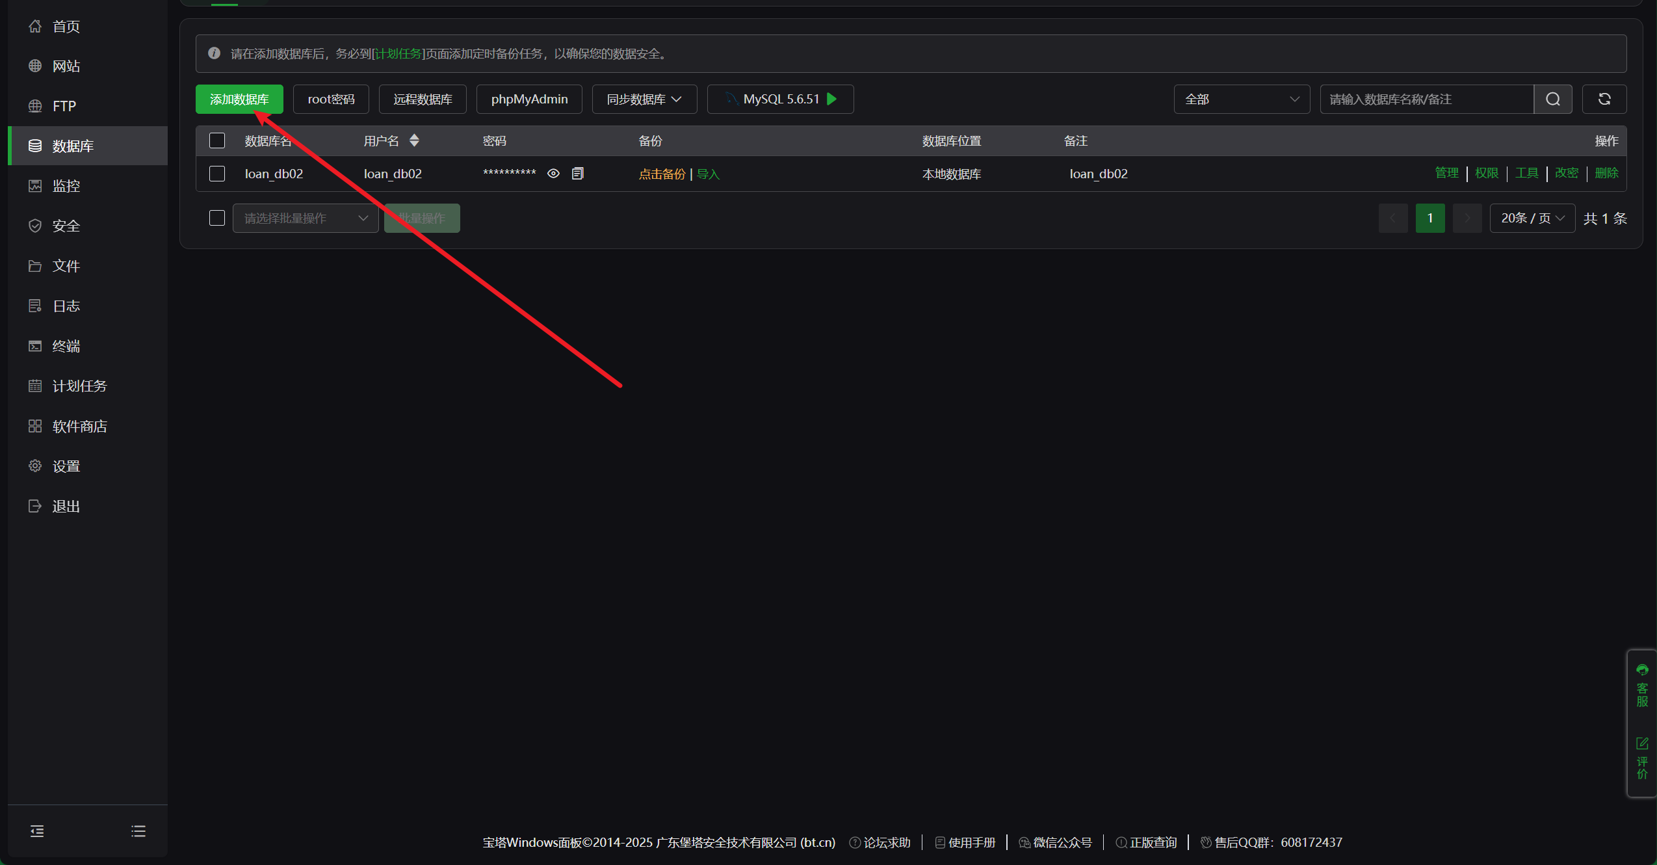Screen dimensions: 1657x865
Task: Click into database name search field
Action: [x=1426, y=99]
